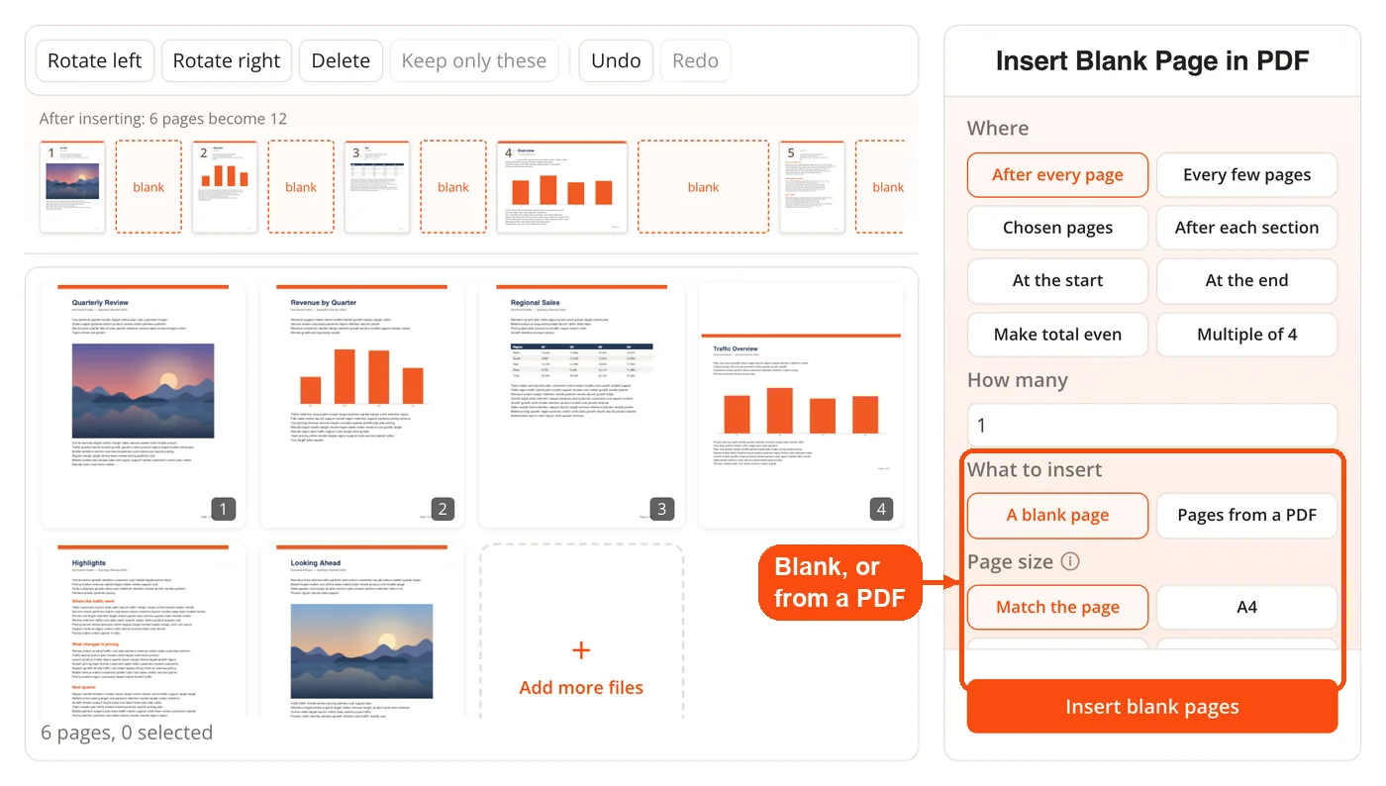The height and width of the screenshot is (786, 1386).
Task: Click the "Insert Blank Page in PDF" heading
Action: [x=1152, y=61]
